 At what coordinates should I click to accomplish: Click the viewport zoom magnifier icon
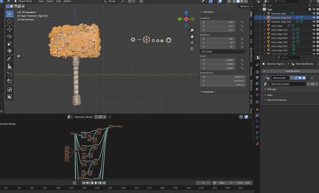[x=192, y=30]
